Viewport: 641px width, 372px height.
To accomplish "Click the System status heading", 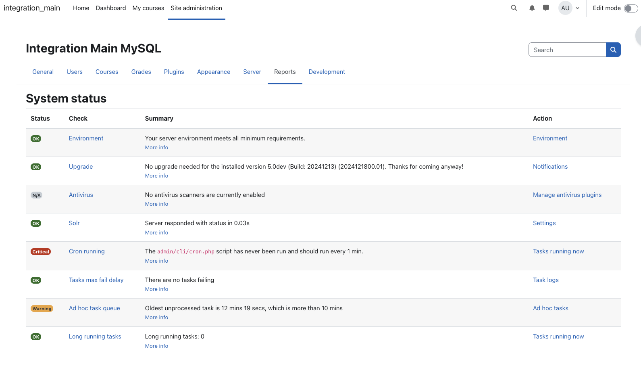I will [x=66, y=98].
